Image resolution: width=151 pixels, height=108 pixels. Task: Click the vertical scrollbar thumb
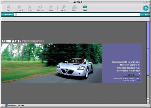point(148,48)
